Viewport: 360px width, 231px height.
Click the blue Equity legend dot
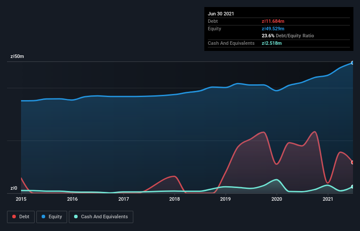[43, 217]
